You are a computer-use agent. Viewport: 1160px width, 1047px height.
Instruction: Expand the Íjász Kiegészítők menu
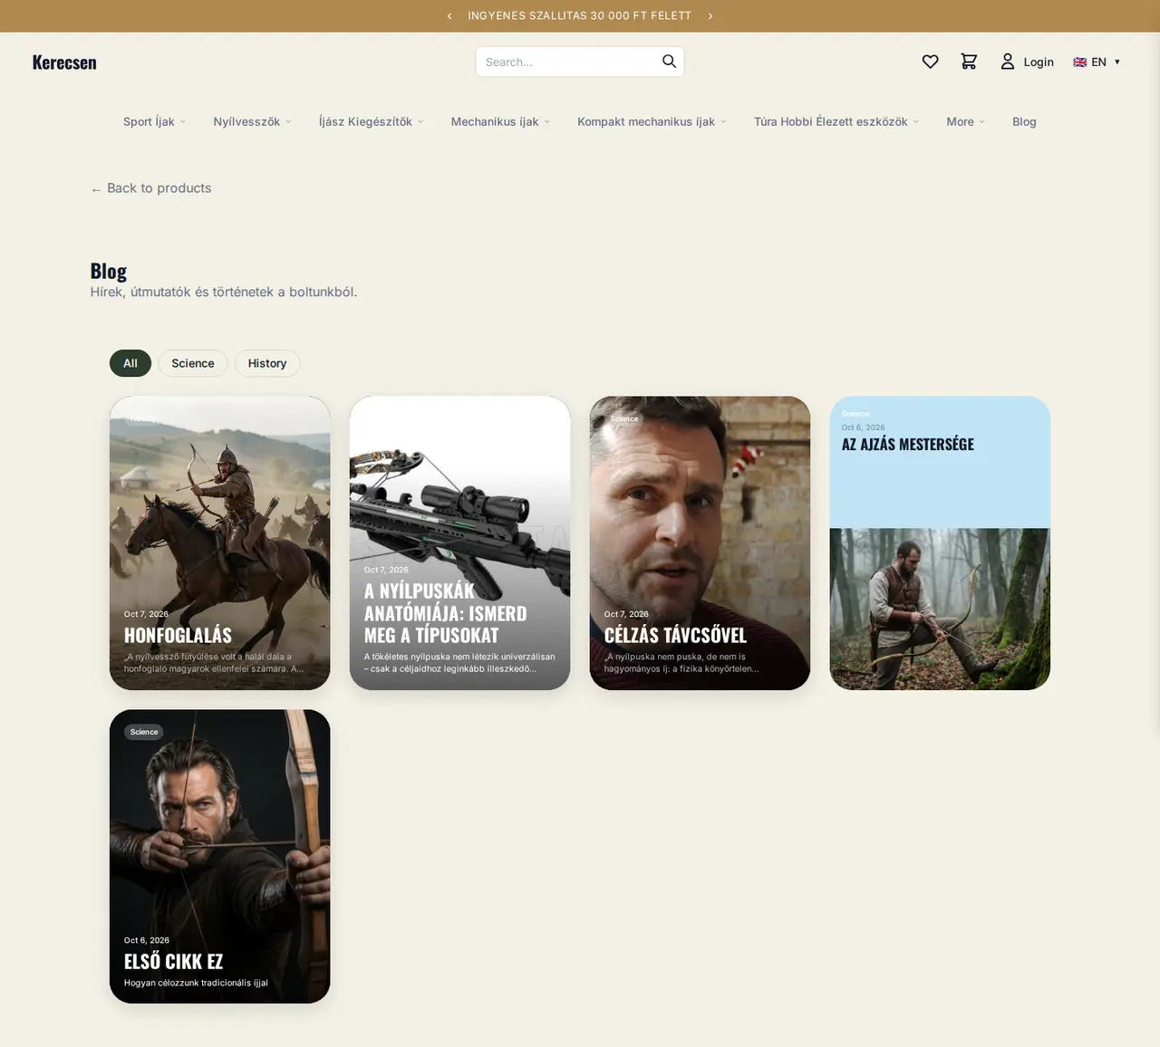(x=371, y=121)
